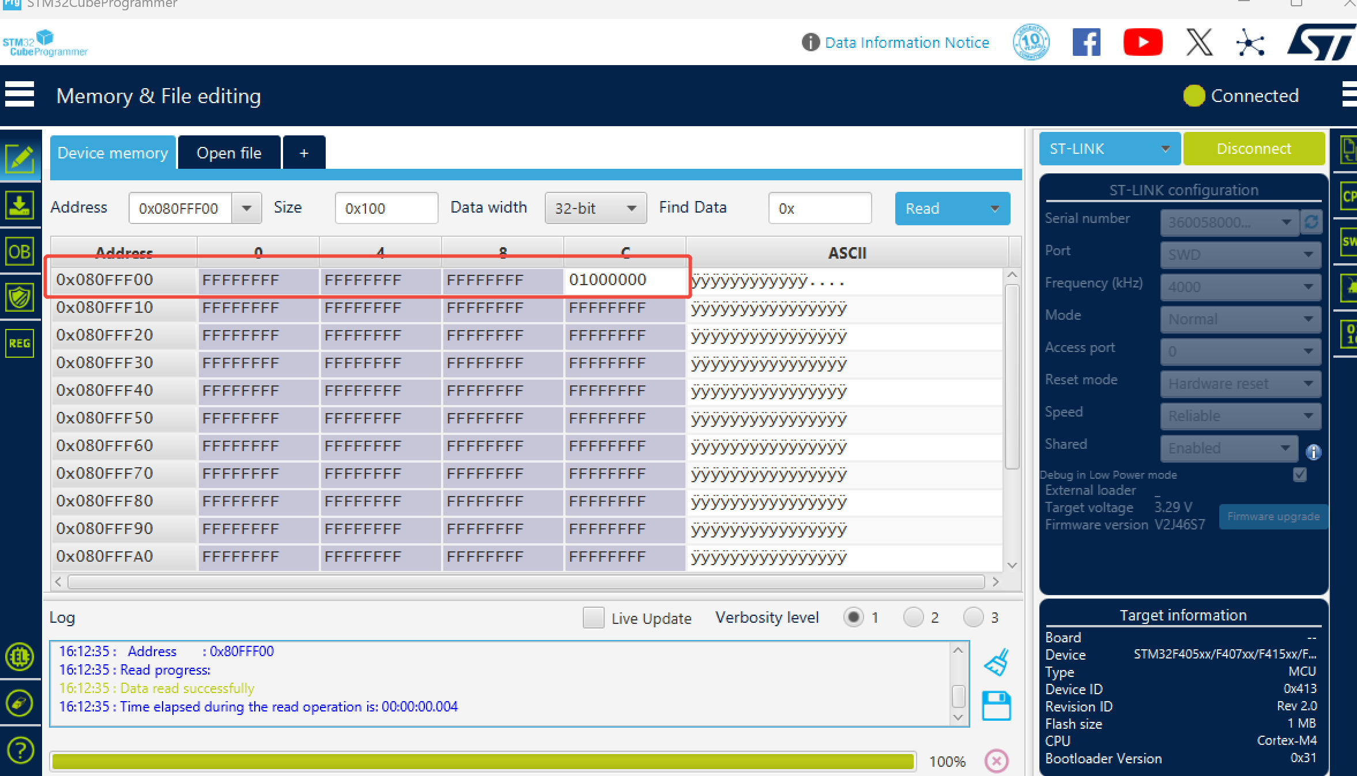Expand the Data width 32-bit dropdown

595,209
